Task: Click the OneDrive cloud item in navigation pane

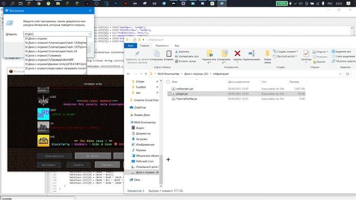Action: [x=137, y=107]
